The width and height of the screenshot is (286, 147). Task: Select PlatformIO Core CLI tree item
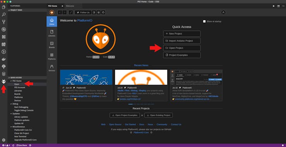point(23,130)
